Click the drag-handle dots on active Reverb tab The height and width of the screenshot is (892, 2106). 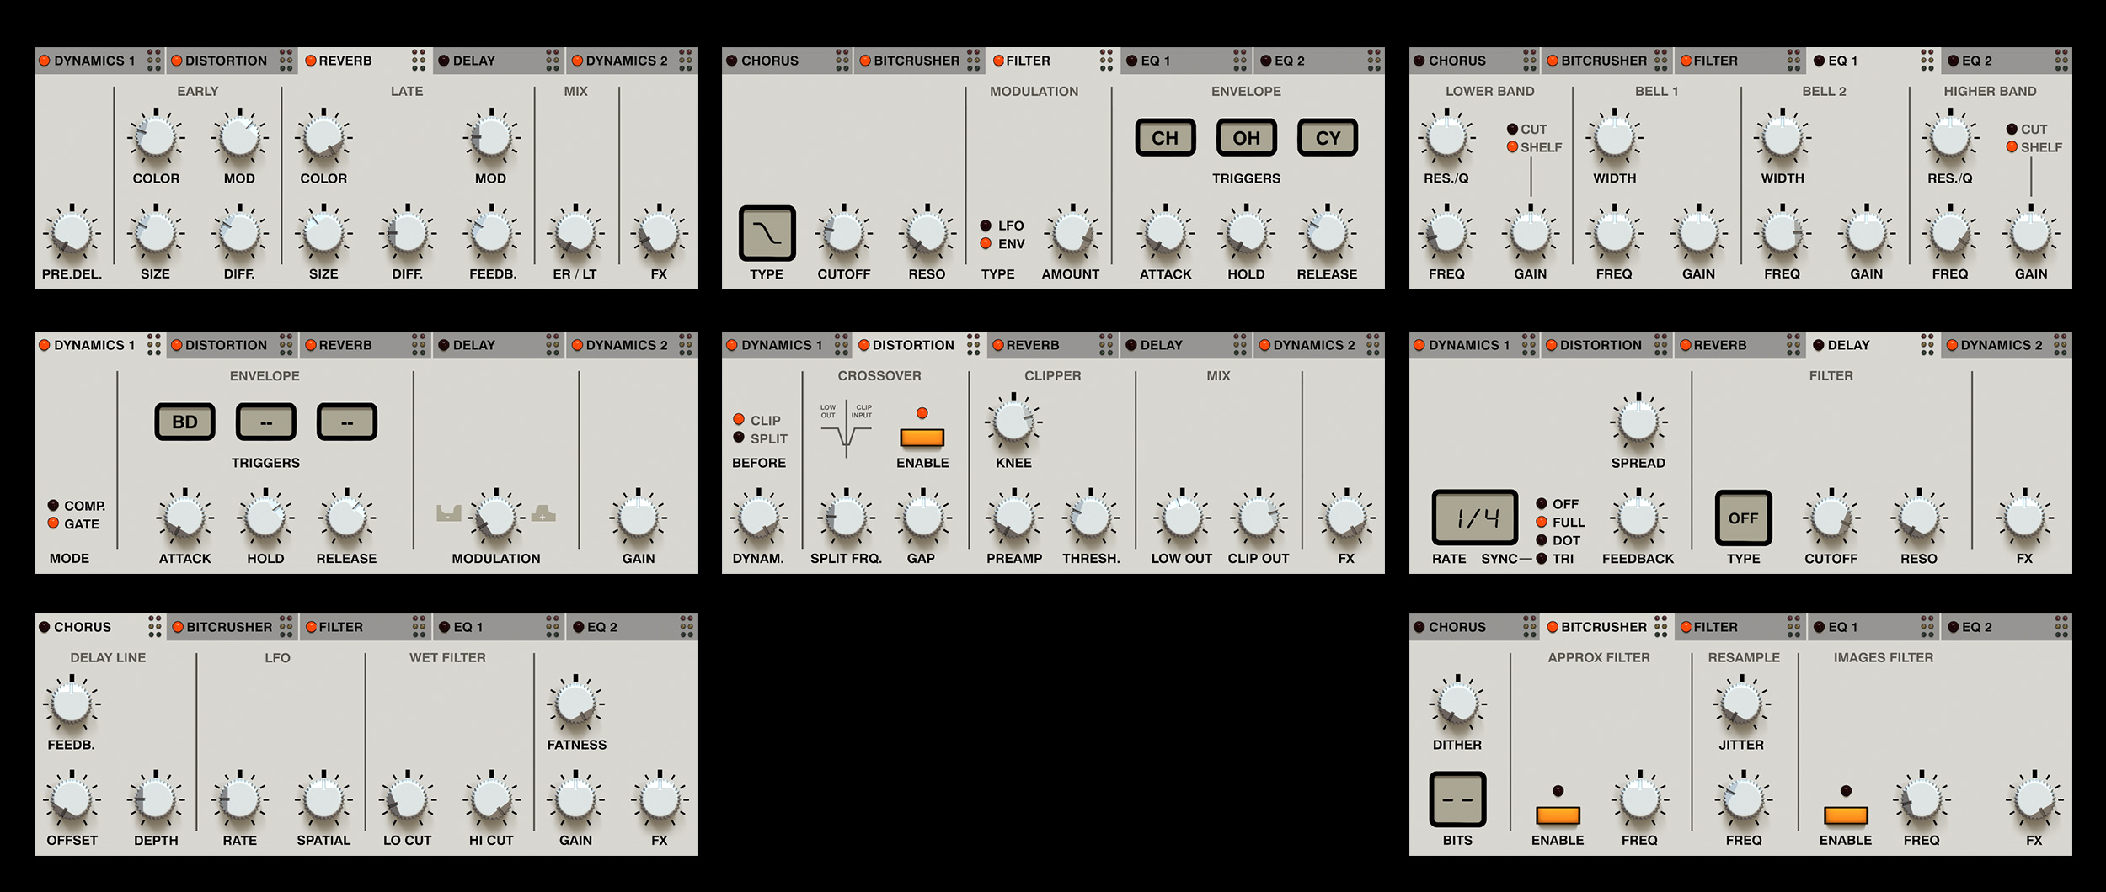[419, 60]
